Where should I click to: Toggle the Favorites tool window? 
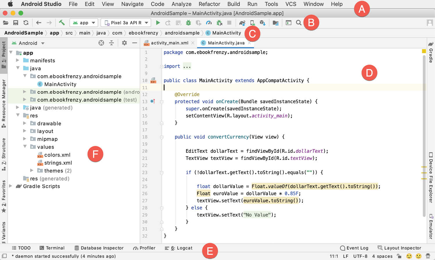(4, 196)
